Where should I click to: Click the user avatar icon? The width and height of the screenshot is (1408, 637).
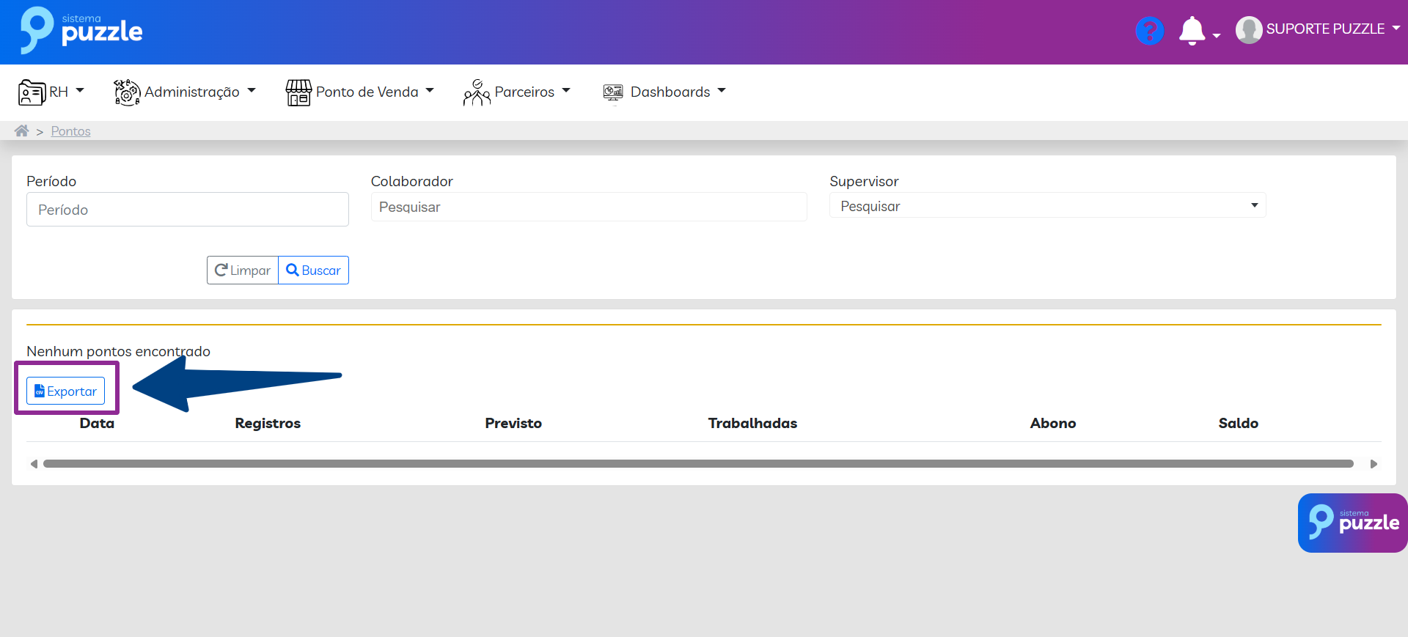(x=1248, y=30)
